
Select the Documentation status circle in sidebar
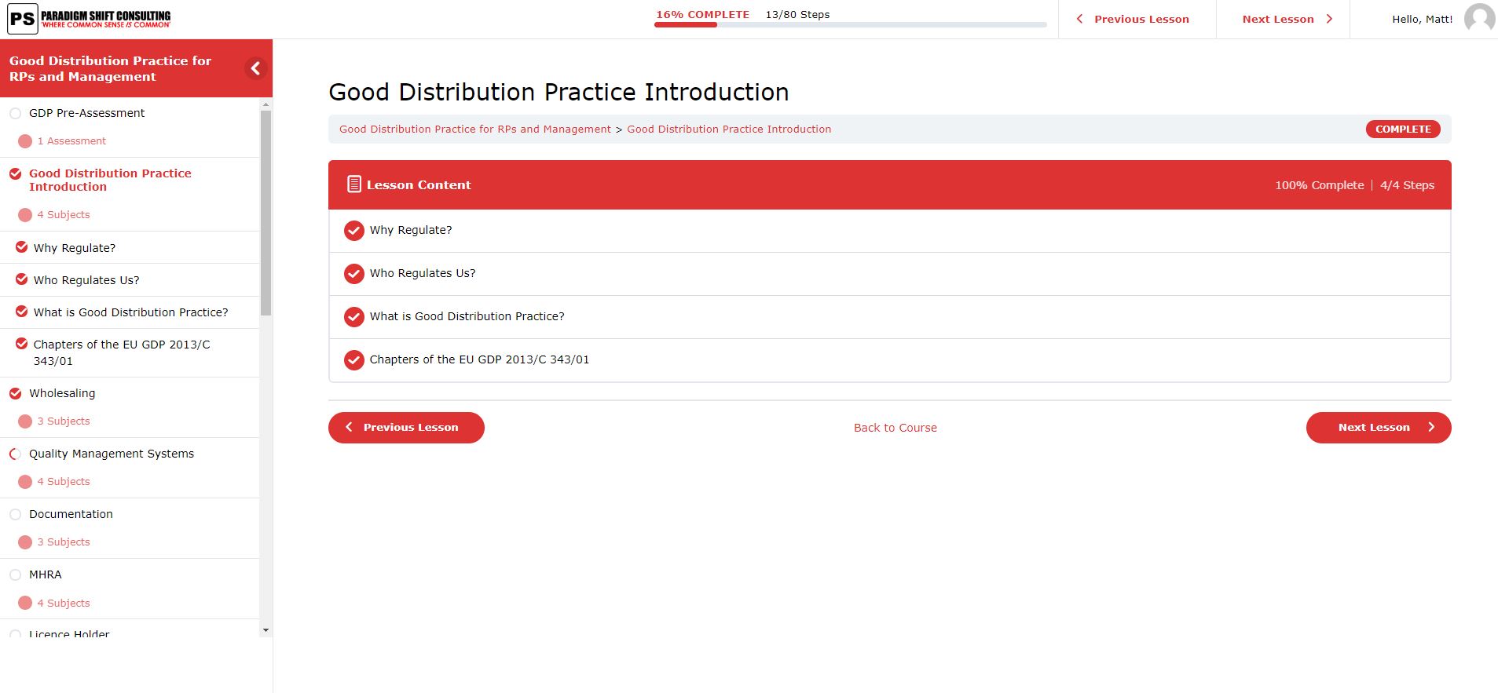(x=16, y=514)
